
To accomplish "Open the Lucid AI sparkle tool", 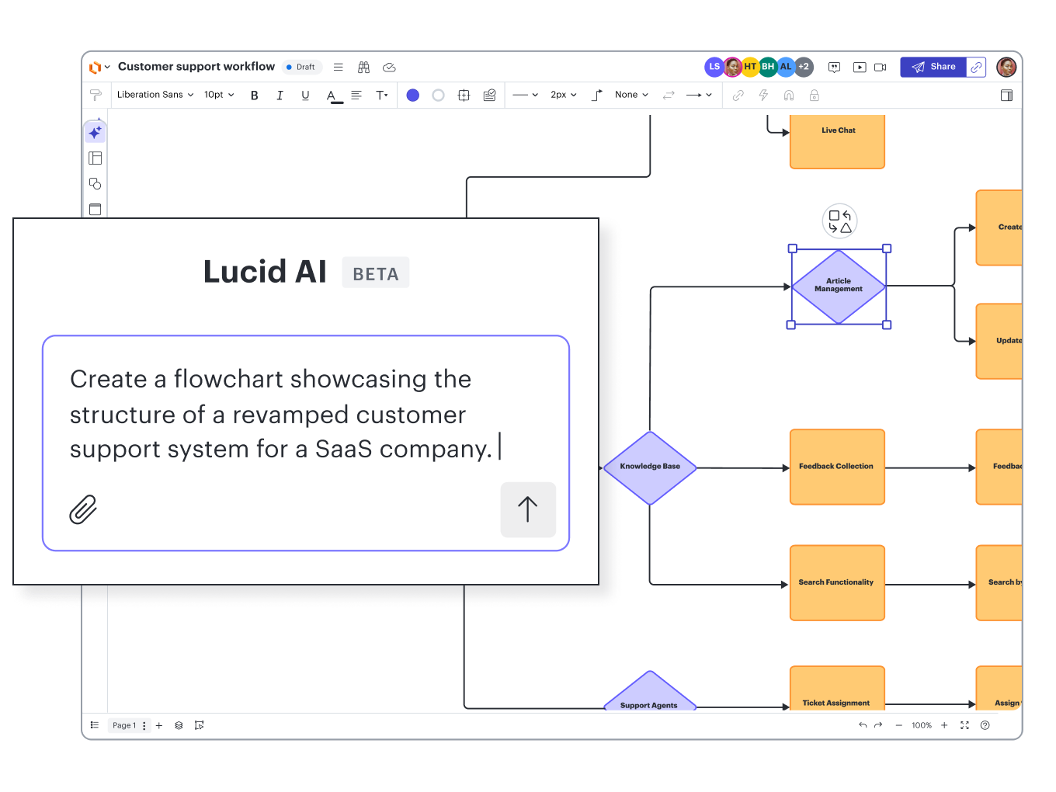I will click(96, 133).
